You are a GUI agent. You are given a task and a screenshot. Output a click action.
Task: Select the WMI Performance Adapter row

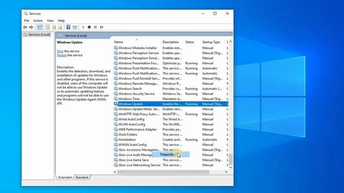coord(171,129)
